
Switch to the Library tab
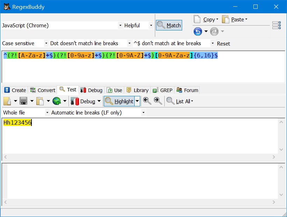137,90
